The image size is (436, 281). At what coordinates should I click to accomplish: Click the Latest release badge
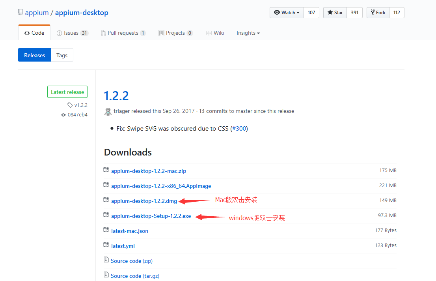coord(67,92)
